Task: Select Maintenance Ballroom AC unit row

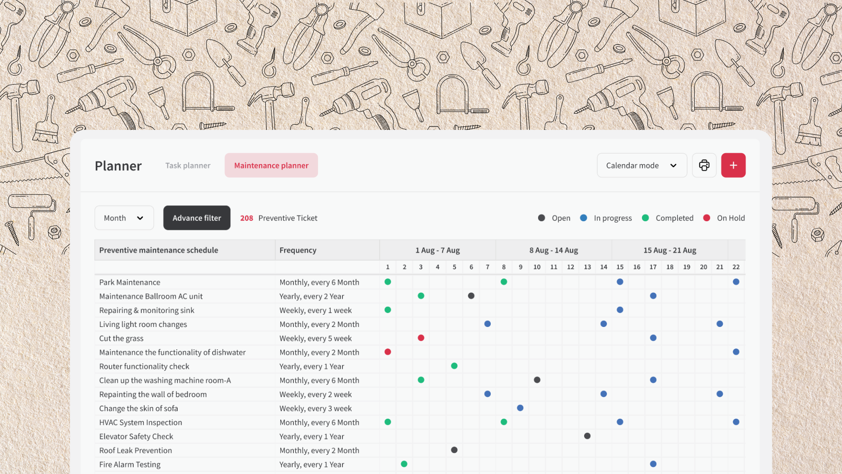Action: pyautogui.click(x=151, y=296)
